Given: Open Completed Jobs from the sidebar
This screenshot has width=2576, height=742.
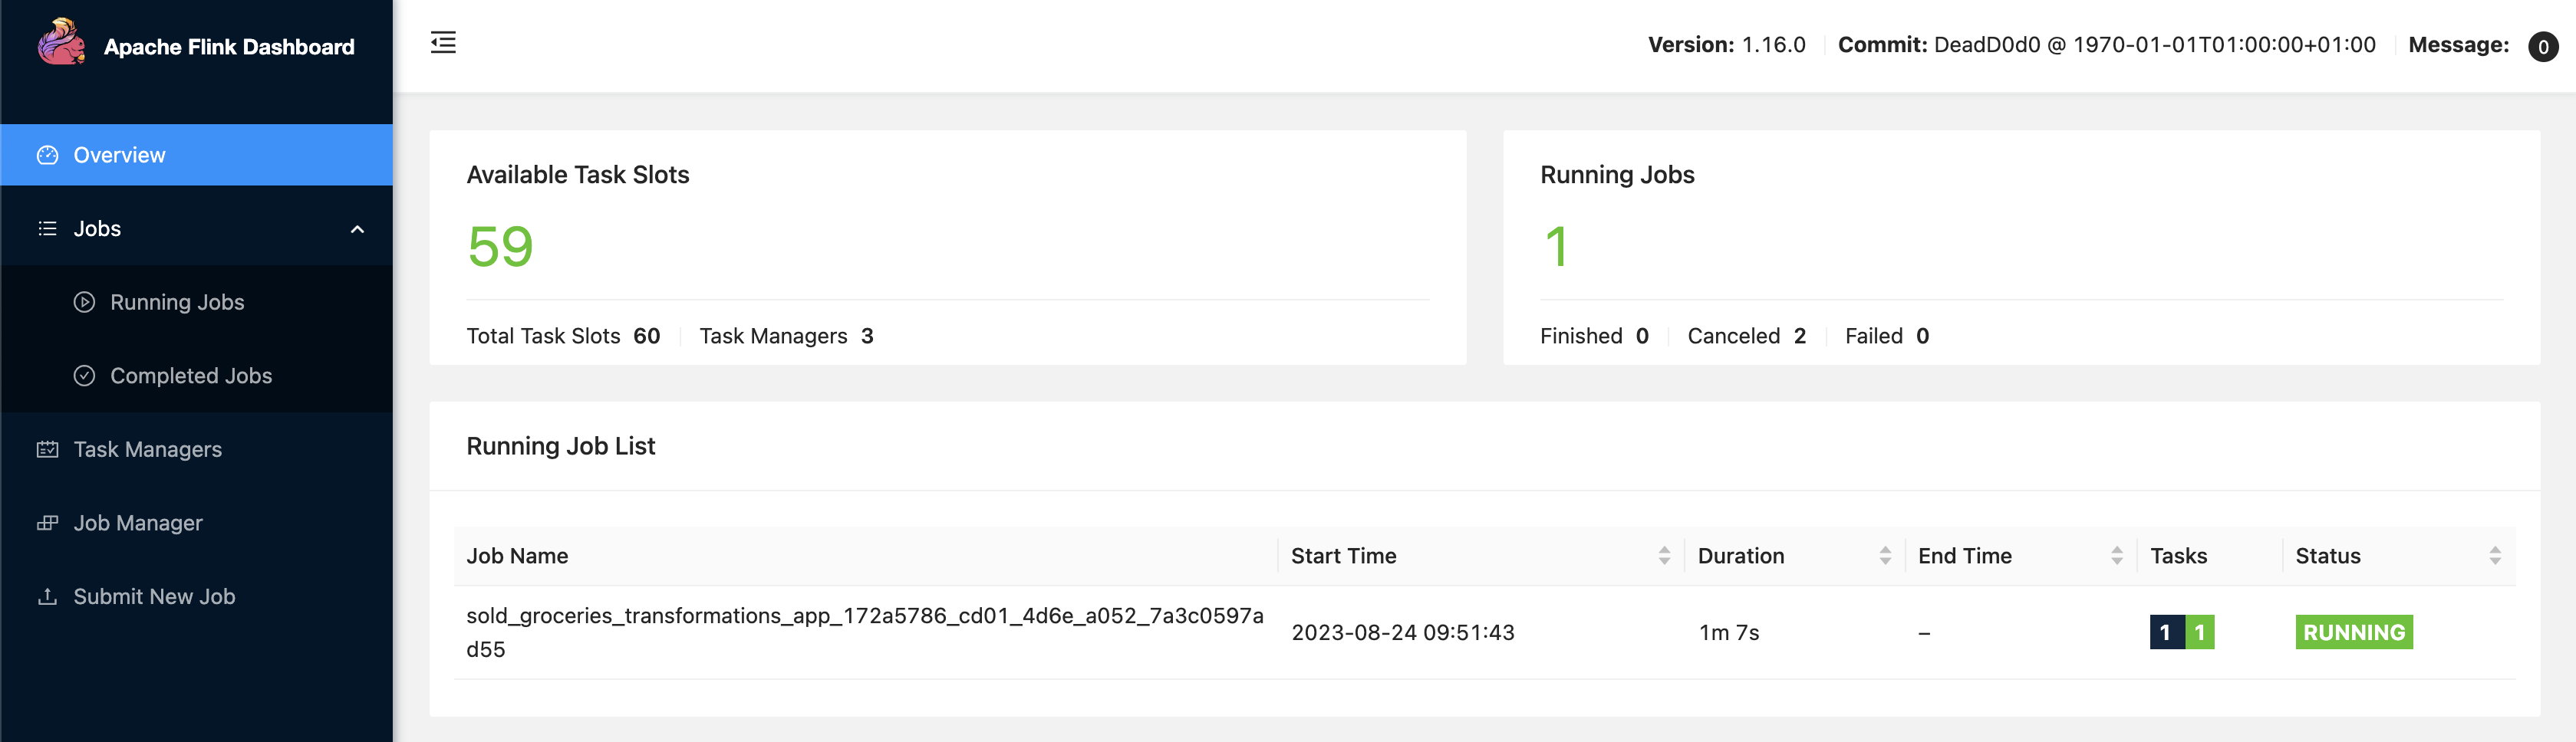Looking at the screenshot, I should point(190,376).
